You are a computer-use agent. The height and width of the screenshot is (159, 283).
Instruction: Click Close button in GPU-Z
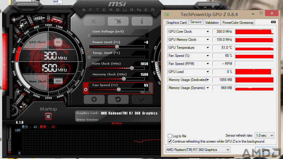coord(266,150)
